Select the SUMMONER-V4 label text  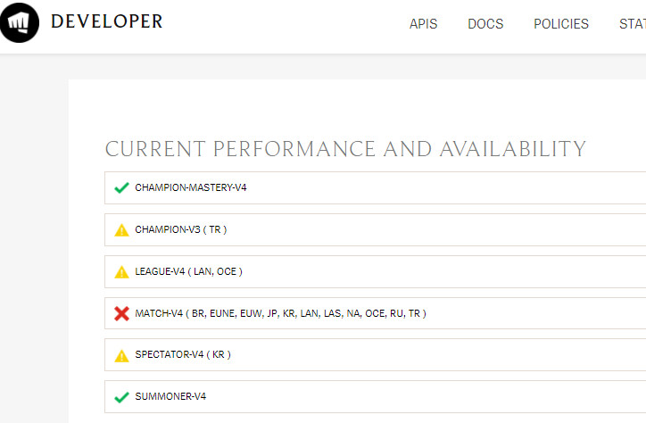[170, 396]
